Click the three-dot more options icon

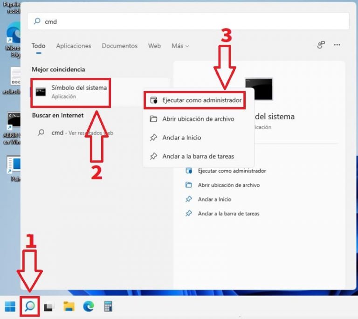[x=337, y=45]
